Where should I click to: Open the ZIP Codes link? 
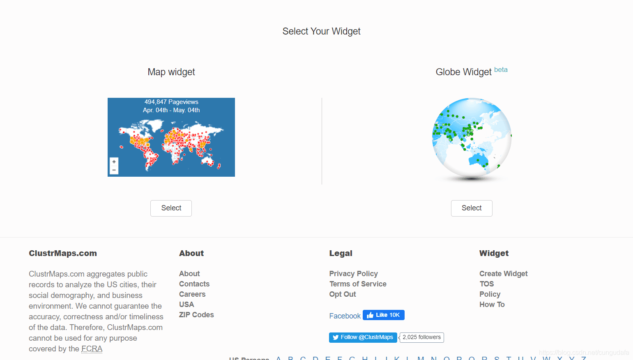[196, 315]
